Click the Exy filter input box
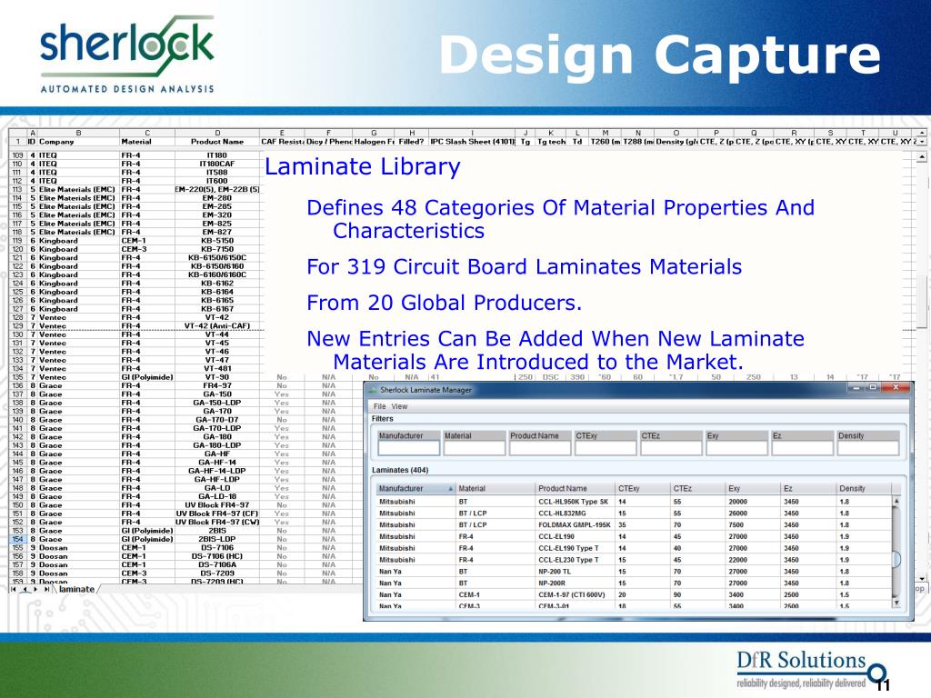 (x=736, y=448)
